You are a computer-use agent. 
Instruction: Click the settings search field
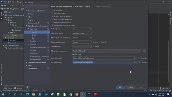coord(37,7)
